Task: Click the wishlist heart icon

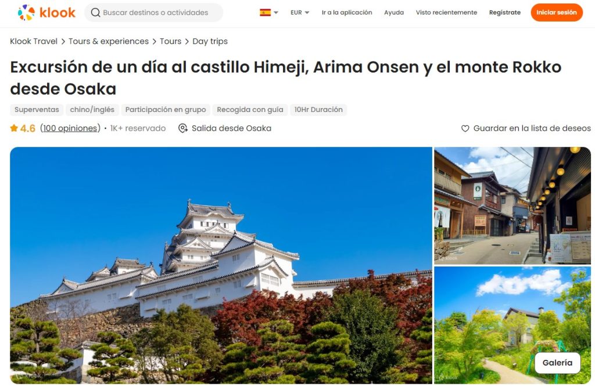Action: 465,128
